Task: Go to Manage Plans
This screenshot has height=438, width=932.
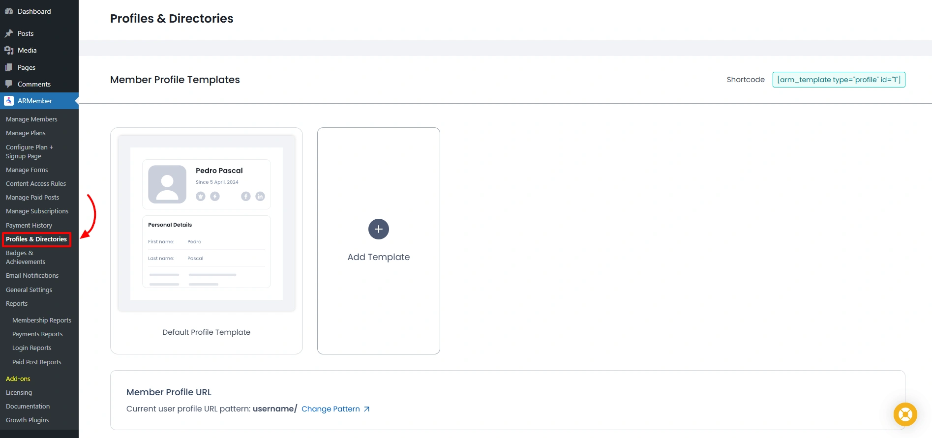Action: point(26,133)
